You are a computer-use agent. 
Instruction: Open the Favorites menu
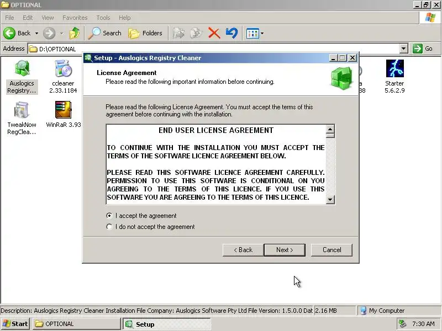coord(75,18)
